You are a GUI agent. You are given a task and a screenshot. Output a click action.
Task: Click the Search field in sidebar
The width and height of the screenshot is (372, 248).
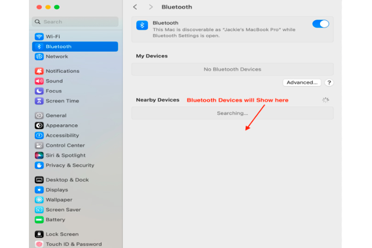[75, 22]
